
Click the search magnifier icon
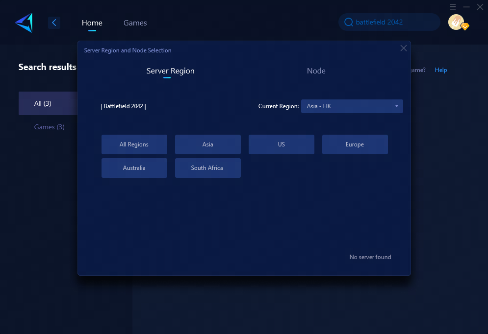349,22
